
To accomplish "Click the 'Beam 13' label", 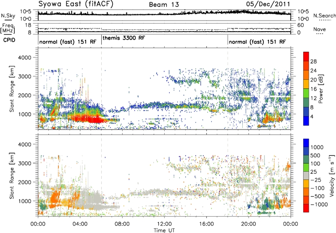I will [164, 5].
